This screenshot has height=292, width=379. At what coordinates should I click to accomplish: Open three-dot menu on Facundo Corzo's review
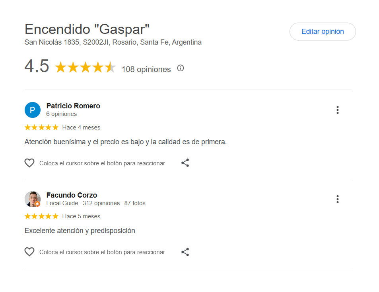pos(337,199)
